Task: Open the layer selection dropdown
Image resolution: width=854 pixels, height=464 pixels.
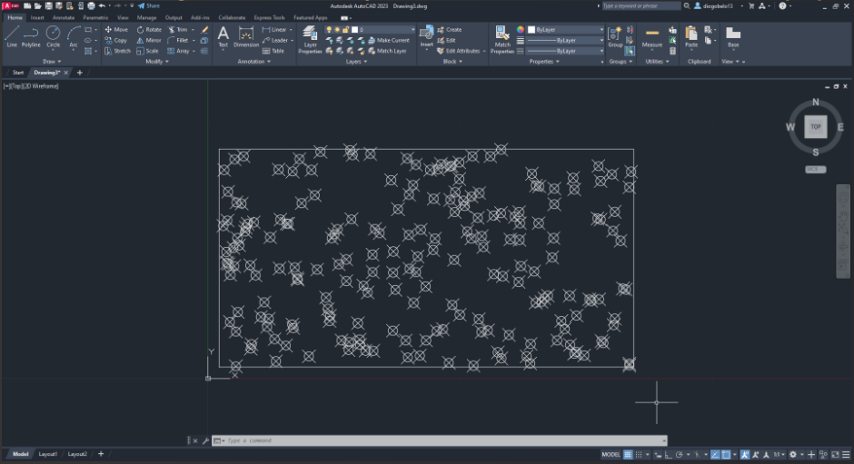Action: 383,29
